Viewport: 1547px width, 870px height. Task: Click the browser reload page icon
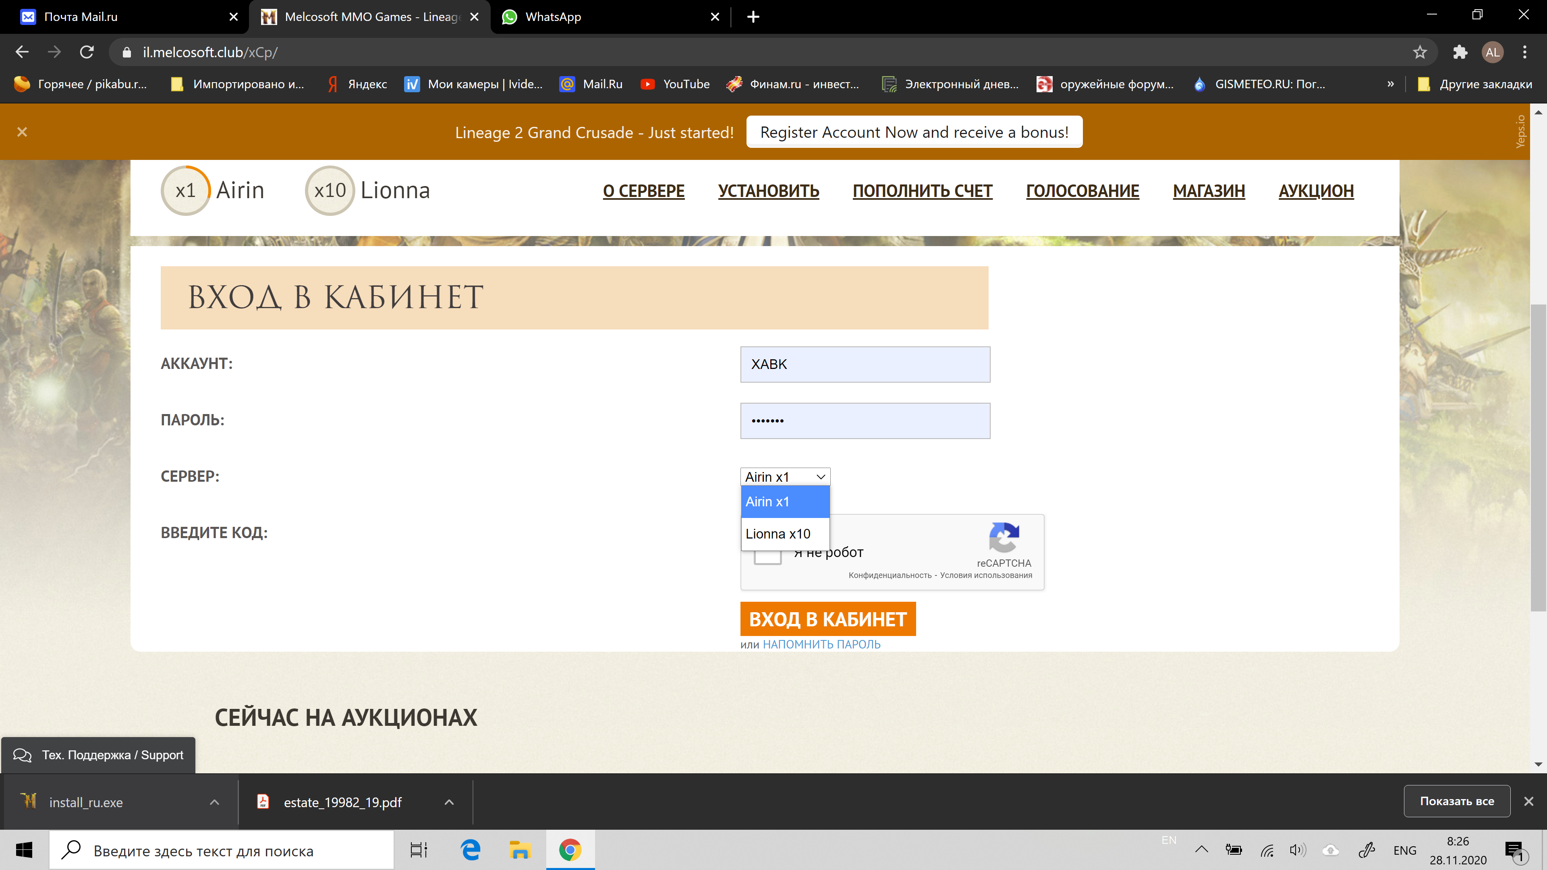87,52
